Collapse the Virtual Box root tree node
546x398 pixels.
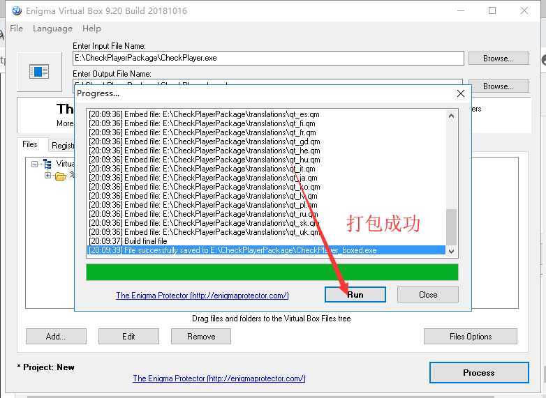[x=34, y=164]
